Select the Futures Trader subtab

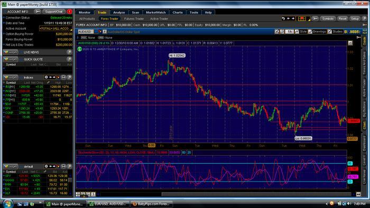(134, 19)
